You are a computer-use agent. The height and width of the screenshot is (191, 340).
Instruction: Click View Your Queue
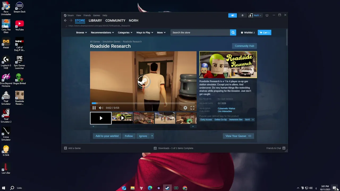tap(238, 136)
